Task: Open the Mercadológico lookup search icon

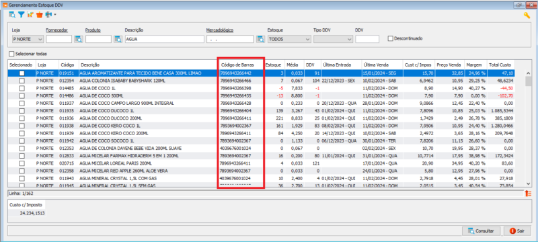Action: pyautogui.click(x=260, y=39)
